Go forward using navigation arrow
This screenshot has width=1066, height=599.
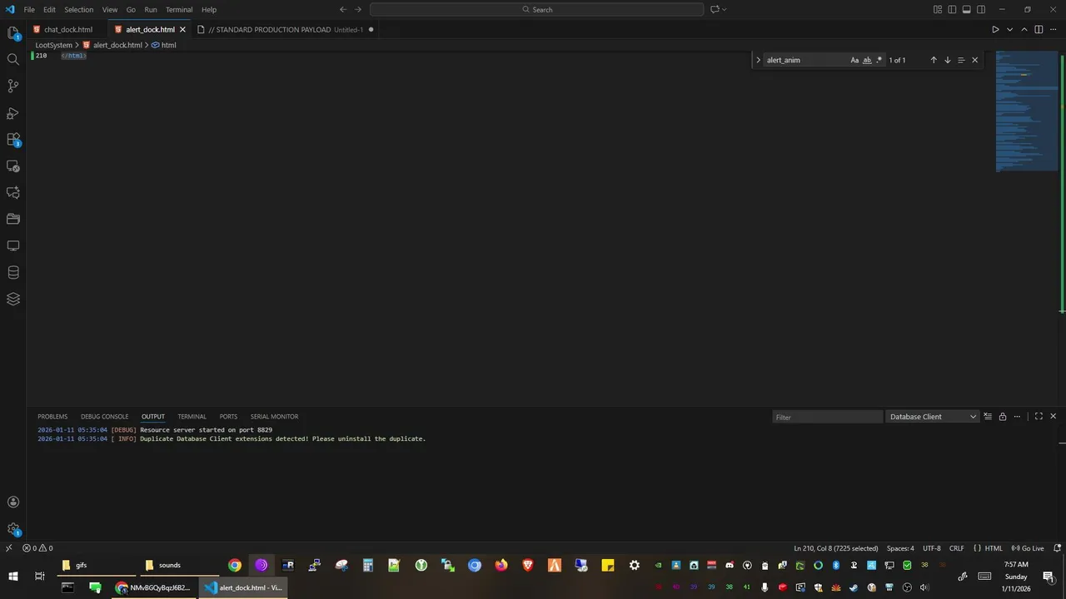tap(358, 10)
